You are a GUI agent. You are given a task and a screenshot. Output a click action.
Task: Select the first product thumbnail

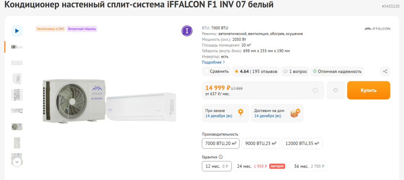17,47
